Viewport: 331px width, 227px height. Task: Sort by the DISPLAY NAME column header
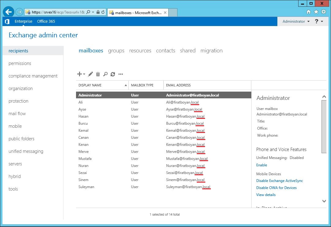pos(102,85)
